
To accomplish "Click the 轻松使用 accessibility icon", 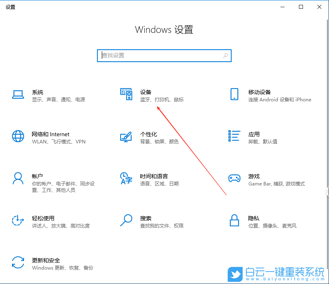I will click(18, 221).
